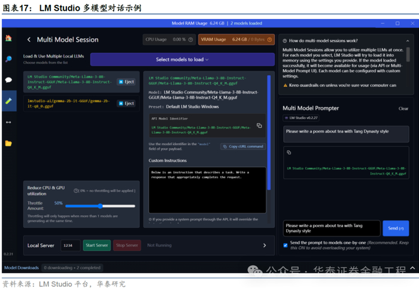Click the multi-model sessions info icon
The width and height of the screenshot is (419, 288).
pyautogui.click(x=285, y=41)
